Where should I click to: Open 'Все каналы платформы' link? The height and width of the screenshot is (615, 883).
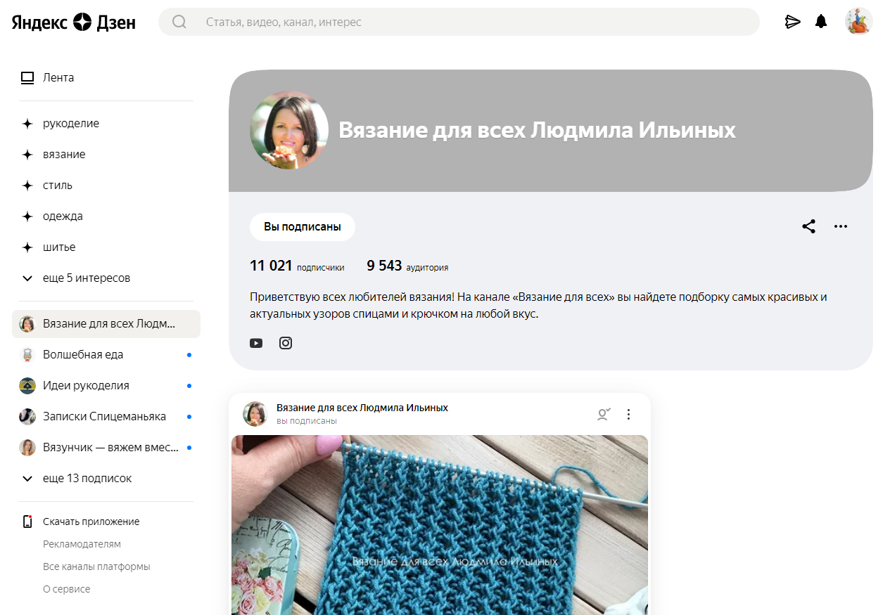[x=96, y=567]
